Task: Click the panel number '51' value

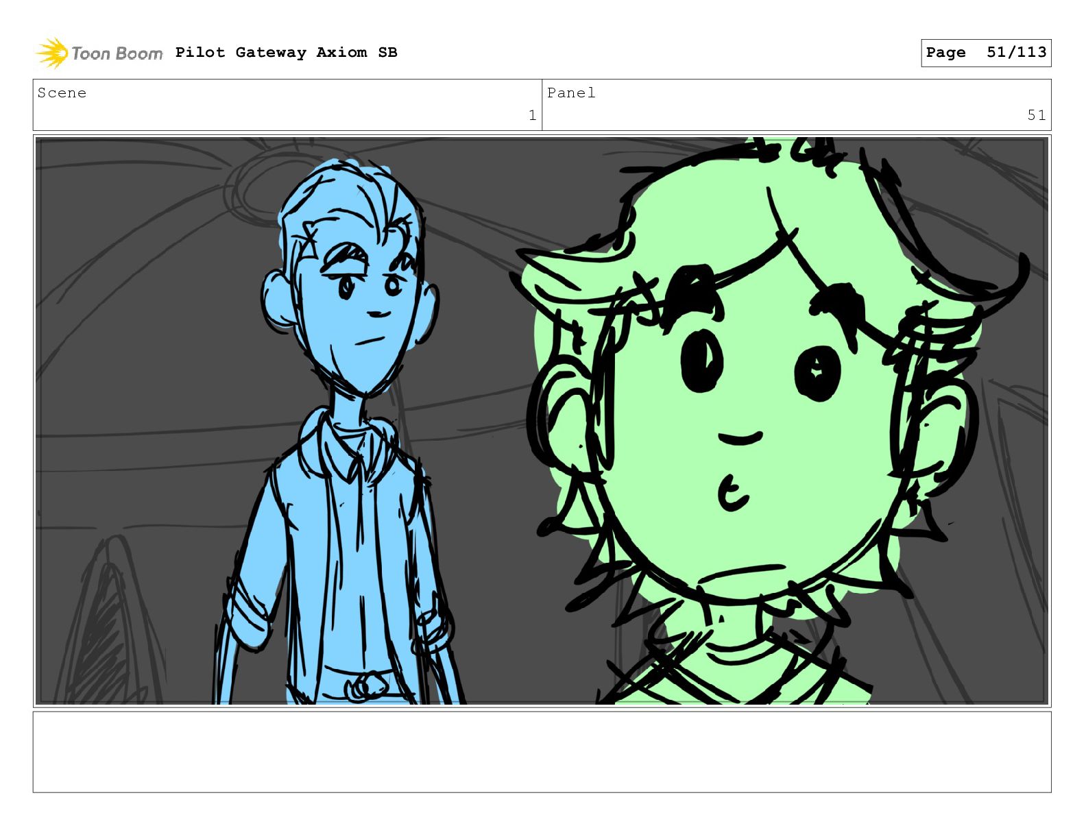Action: [1037, 115]
